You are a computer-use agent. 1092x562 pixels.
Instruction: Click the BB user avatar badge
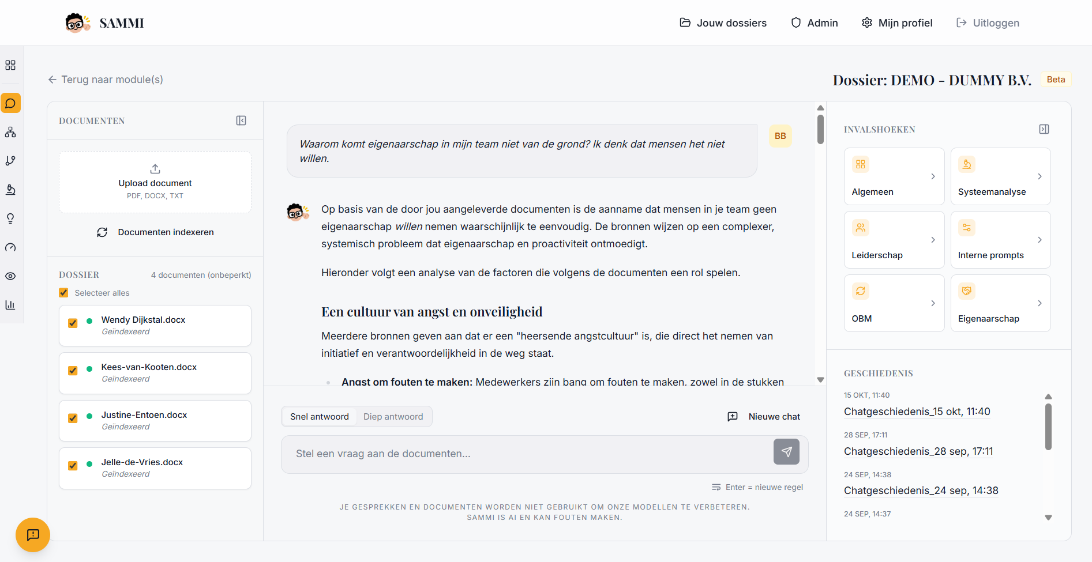point(780,136)
